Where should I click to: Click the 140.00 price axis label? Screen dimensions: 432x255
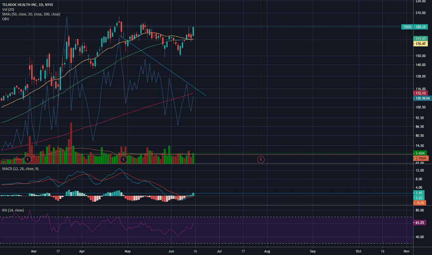pyautogui.click(x=420, y=65)
